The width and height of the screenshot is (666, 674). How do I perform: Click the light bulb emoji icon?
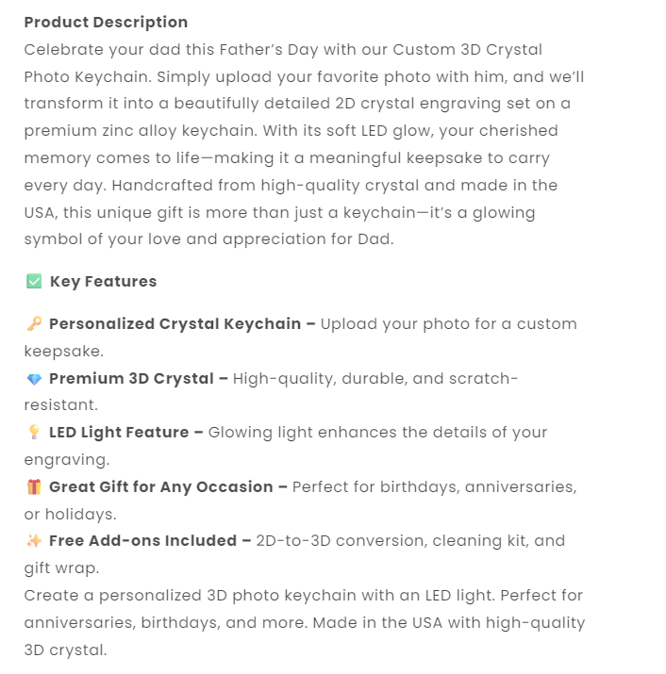(34, 433)
